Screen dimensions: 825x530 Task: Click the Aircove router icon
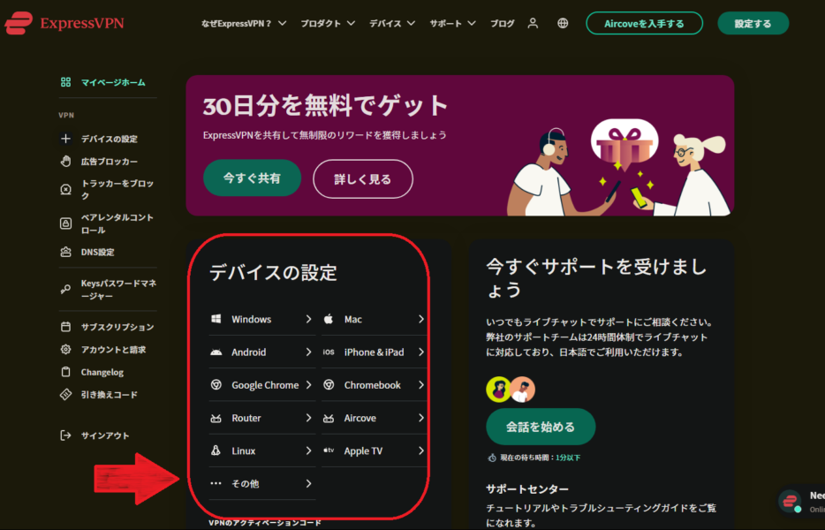tap(329, 418)
